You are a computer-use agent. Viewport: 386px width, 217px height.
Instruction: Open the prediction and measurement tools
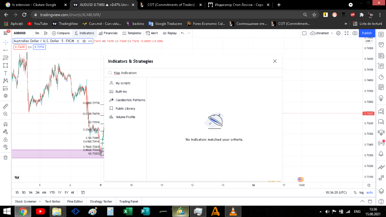tap(5, 88)
